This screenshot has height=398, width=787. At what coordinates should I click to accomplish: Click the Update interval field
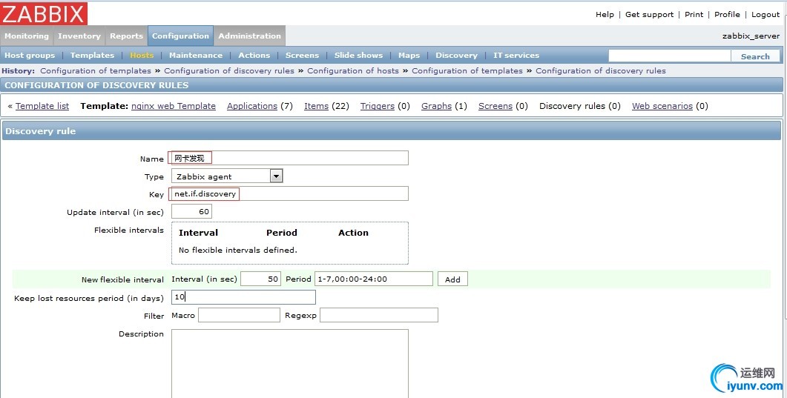(x=191, y=211)
